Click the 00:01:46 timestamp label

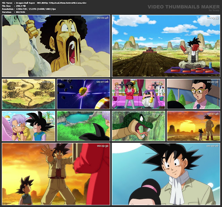coord(103,18)
